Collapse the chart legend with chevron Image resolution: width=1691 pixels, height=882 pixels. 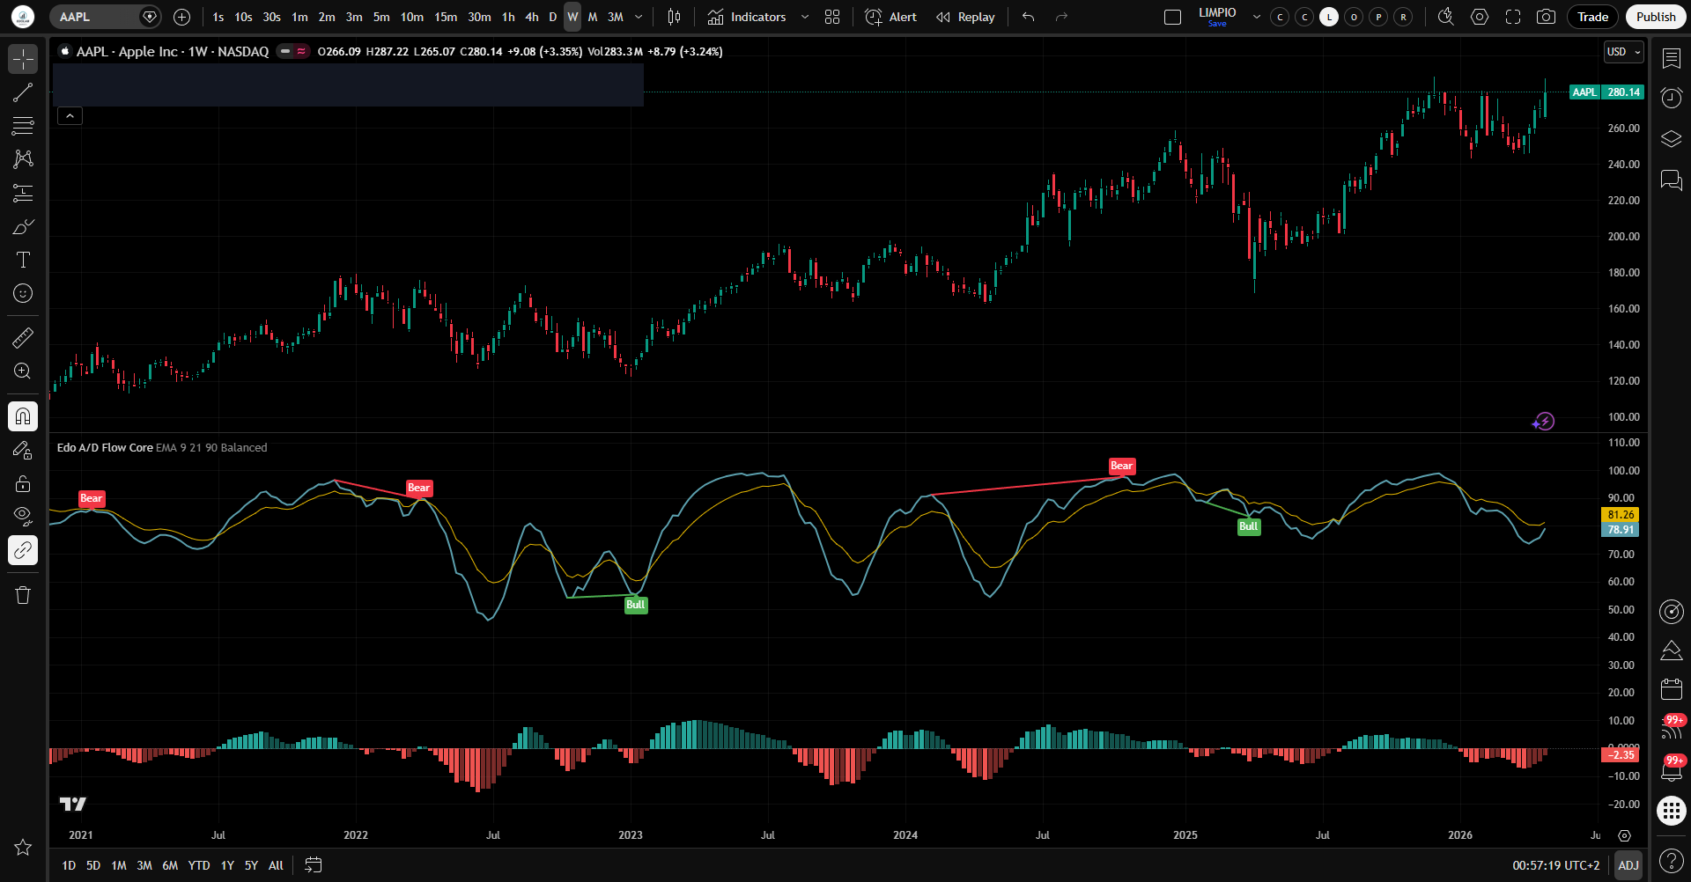click(x=70, y=115)
